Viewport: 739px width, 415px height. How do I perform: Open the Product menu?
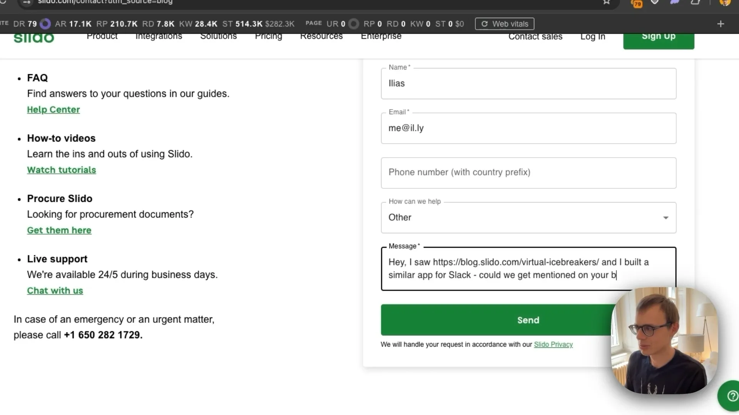click(102, 37)
